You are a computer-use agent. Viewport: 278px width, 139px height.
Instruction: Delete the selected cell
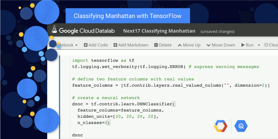163,45
